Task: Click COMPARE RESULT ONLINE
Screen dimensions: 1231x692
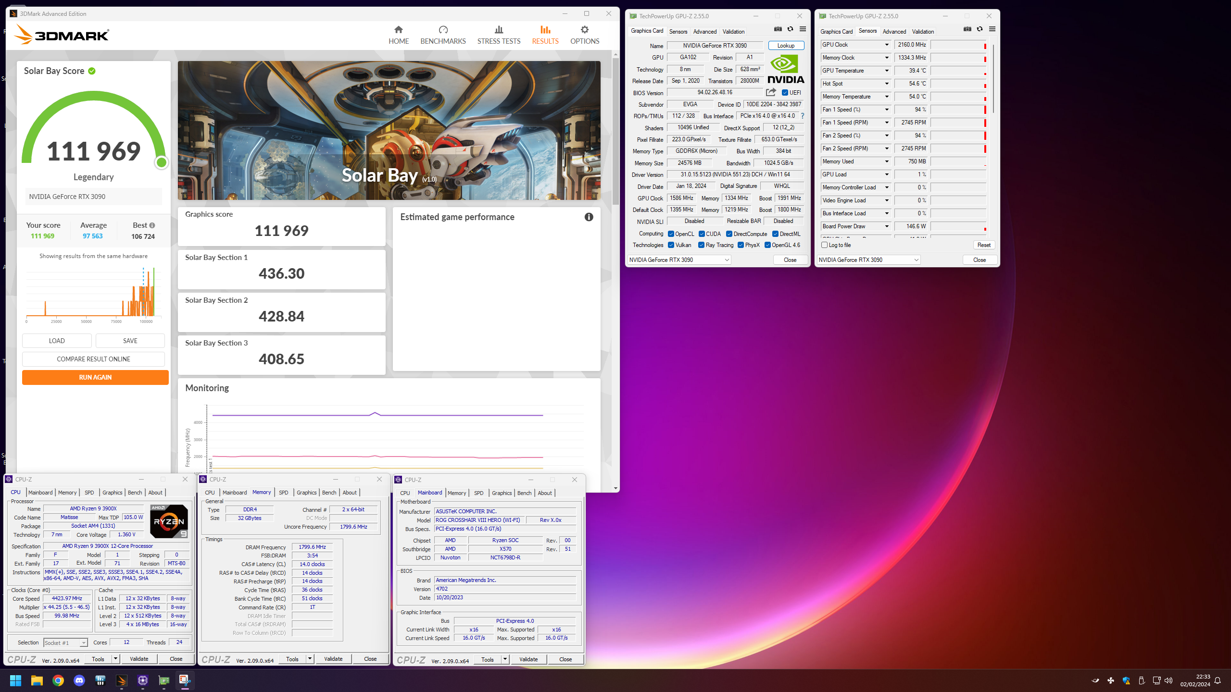Action: point(93,359)
